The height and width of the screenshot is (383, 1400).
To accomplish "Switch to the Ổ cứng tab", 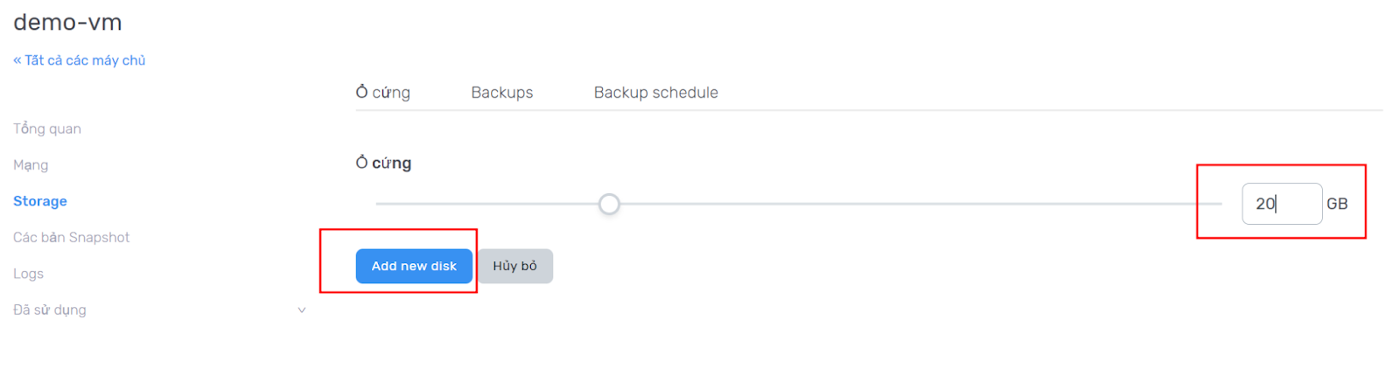I will 383,93.
